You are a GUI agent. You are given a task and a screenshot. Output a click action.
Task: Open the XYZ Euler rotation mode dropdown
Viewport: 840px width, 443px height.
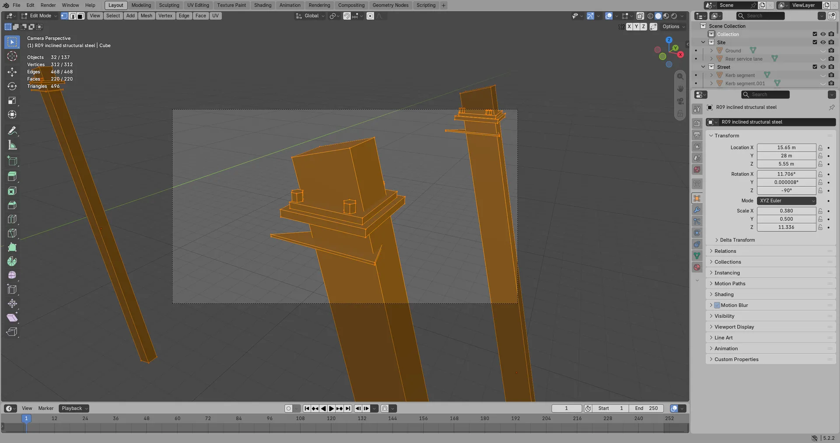(x=786, y=201)
